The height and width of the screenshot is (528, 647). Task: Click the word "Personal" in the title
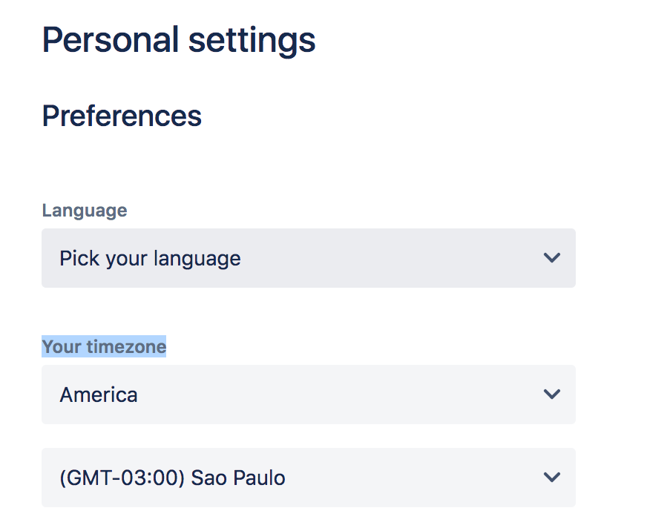(x=110, y=39)
